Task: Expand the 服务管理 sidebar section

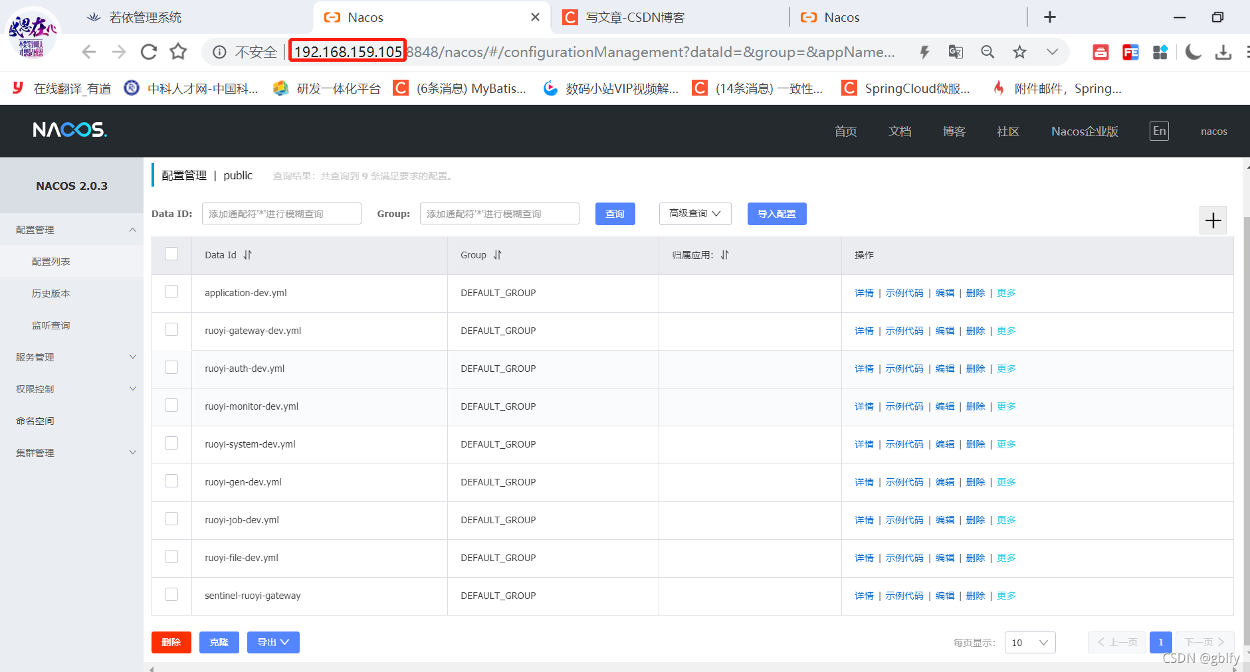Action: click(x=72, y=357)
